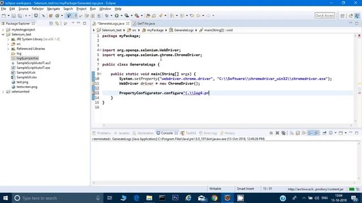This screenshot has width=362, height=203.
Task: Click the Save All toolbar icon
Action: click(x=20, y=16)
